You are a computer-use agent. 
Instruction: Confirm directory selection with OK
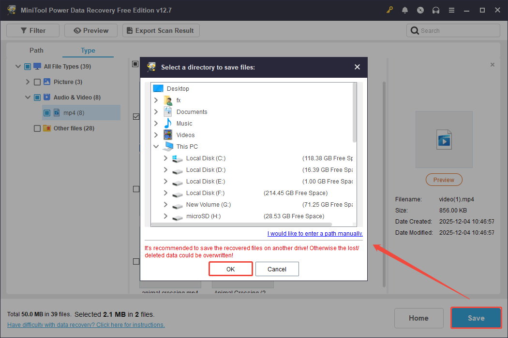click(230, 268)
